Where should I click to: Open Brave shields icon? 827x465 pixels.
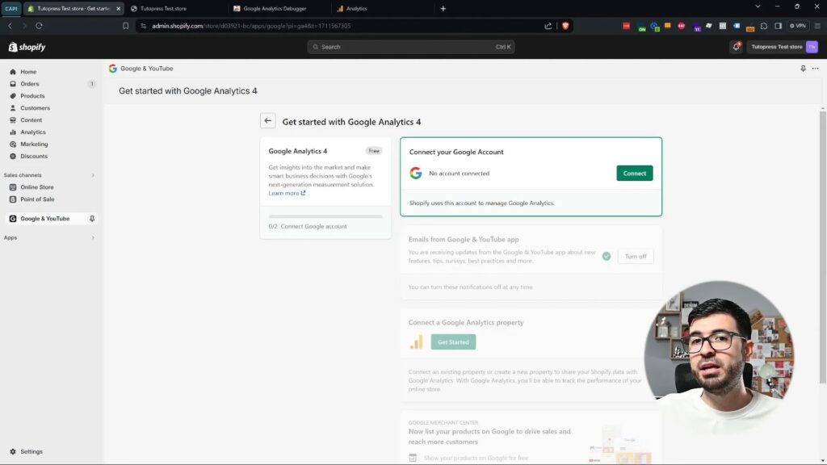coord(565,26)
